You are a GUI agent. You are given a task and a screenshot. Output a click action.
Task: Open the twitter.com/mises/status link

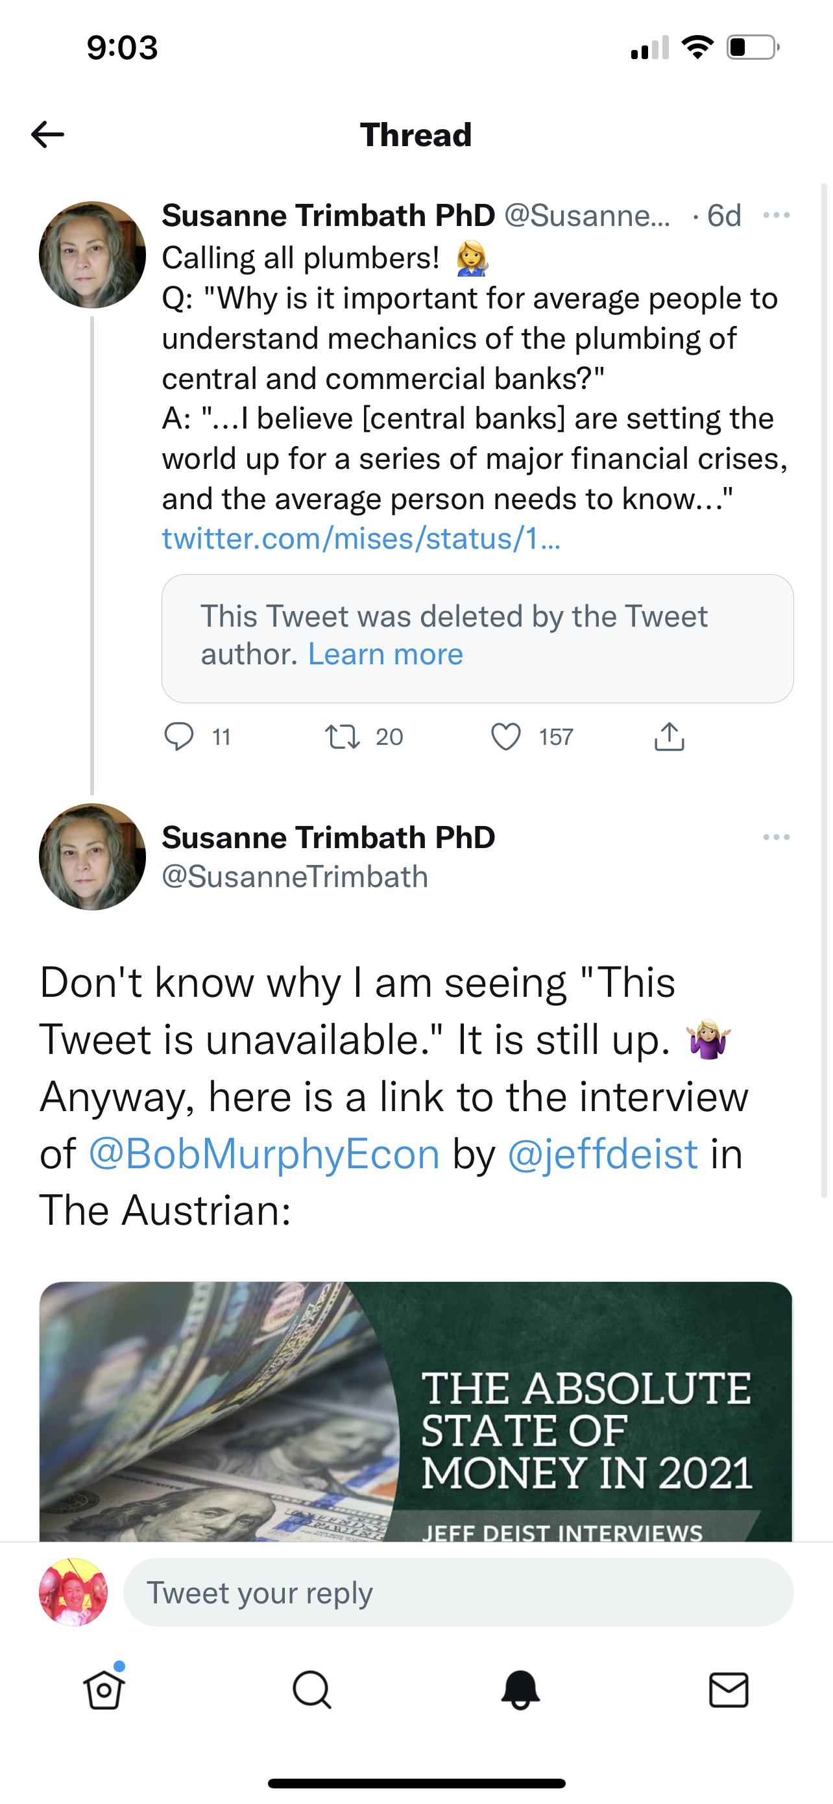point(361,538)
